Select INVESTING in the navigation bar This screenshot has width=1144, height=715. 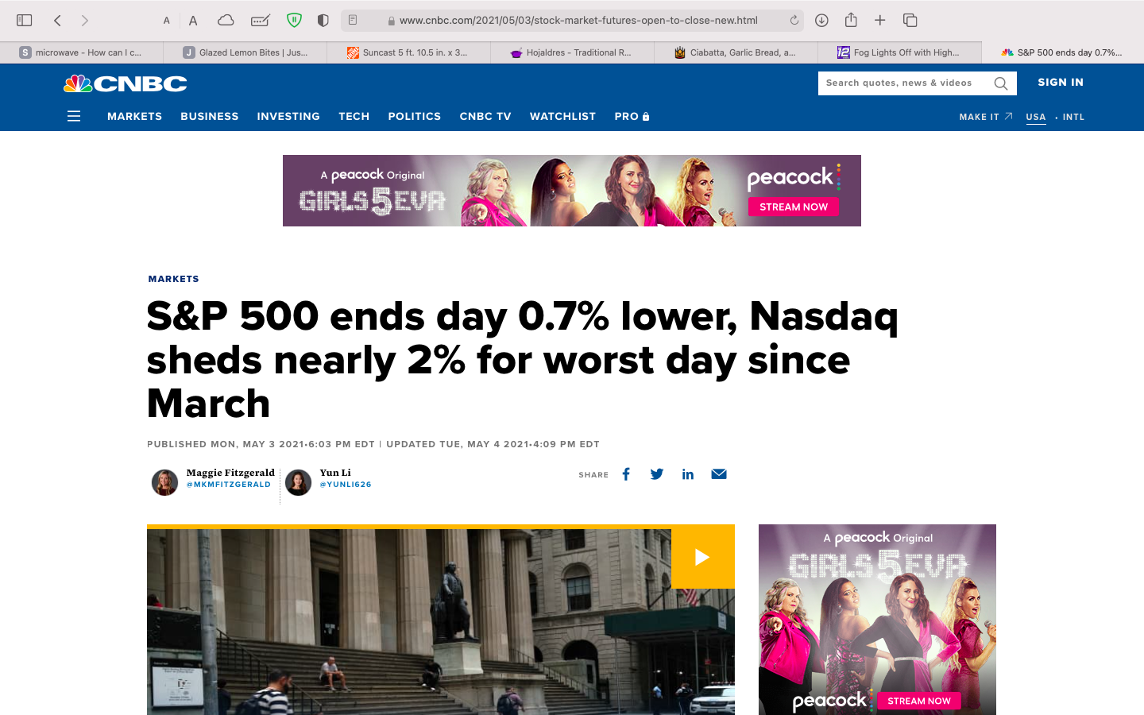click(x=288, y=116)
